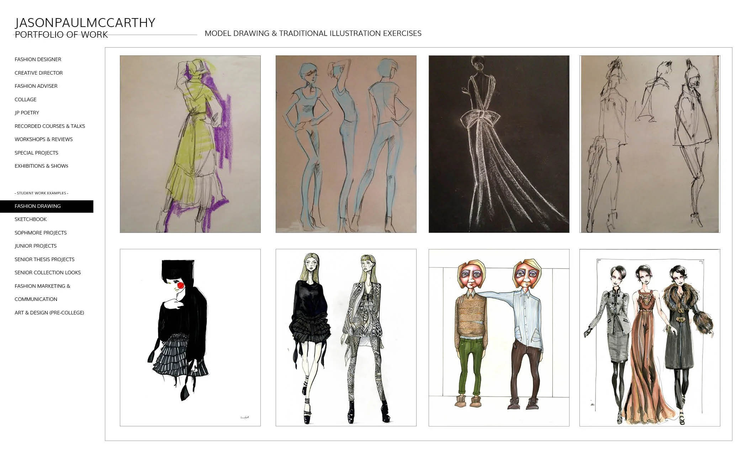Image resolution: width=747 pixels, height=453 pixels.
Task: Click the Exhibitions & Shows link
Action: [x=41, y=166]
